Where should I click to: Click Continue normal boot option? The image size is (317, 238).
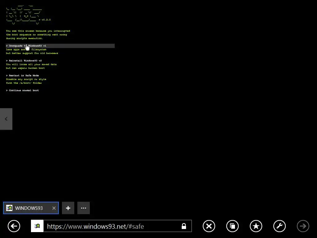click(x=22, y=90)
